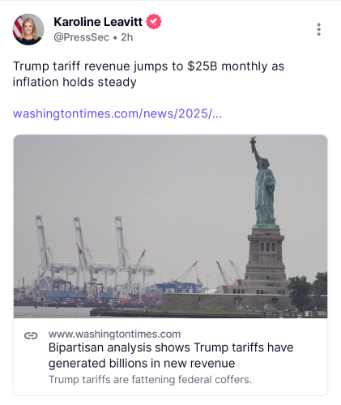Open Karoline Leavitt's profile avatar photo
Screen dimensions: 341x405
pyautogui.click(x=28, y=29)
